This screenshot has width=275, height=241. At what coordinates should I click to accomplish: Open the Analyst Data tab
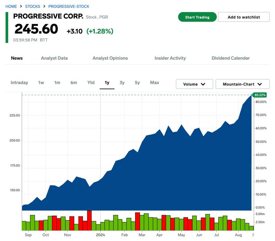54,58
